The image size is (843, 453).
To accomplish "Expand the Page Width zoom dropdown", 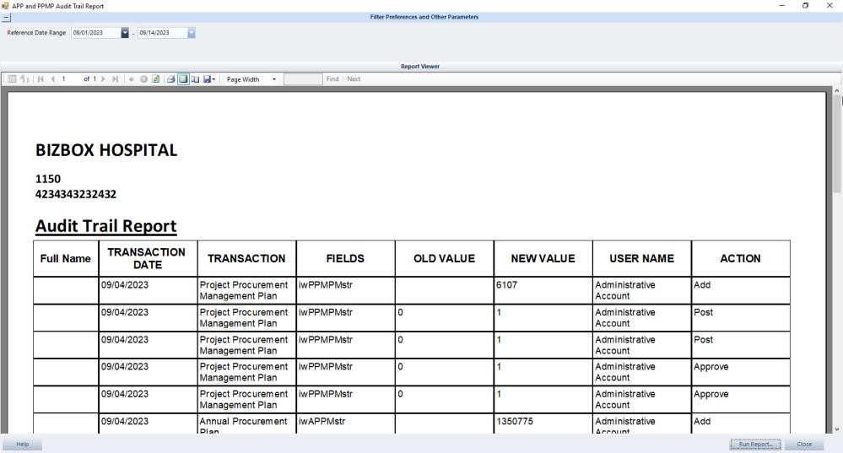I will [274, 79].
